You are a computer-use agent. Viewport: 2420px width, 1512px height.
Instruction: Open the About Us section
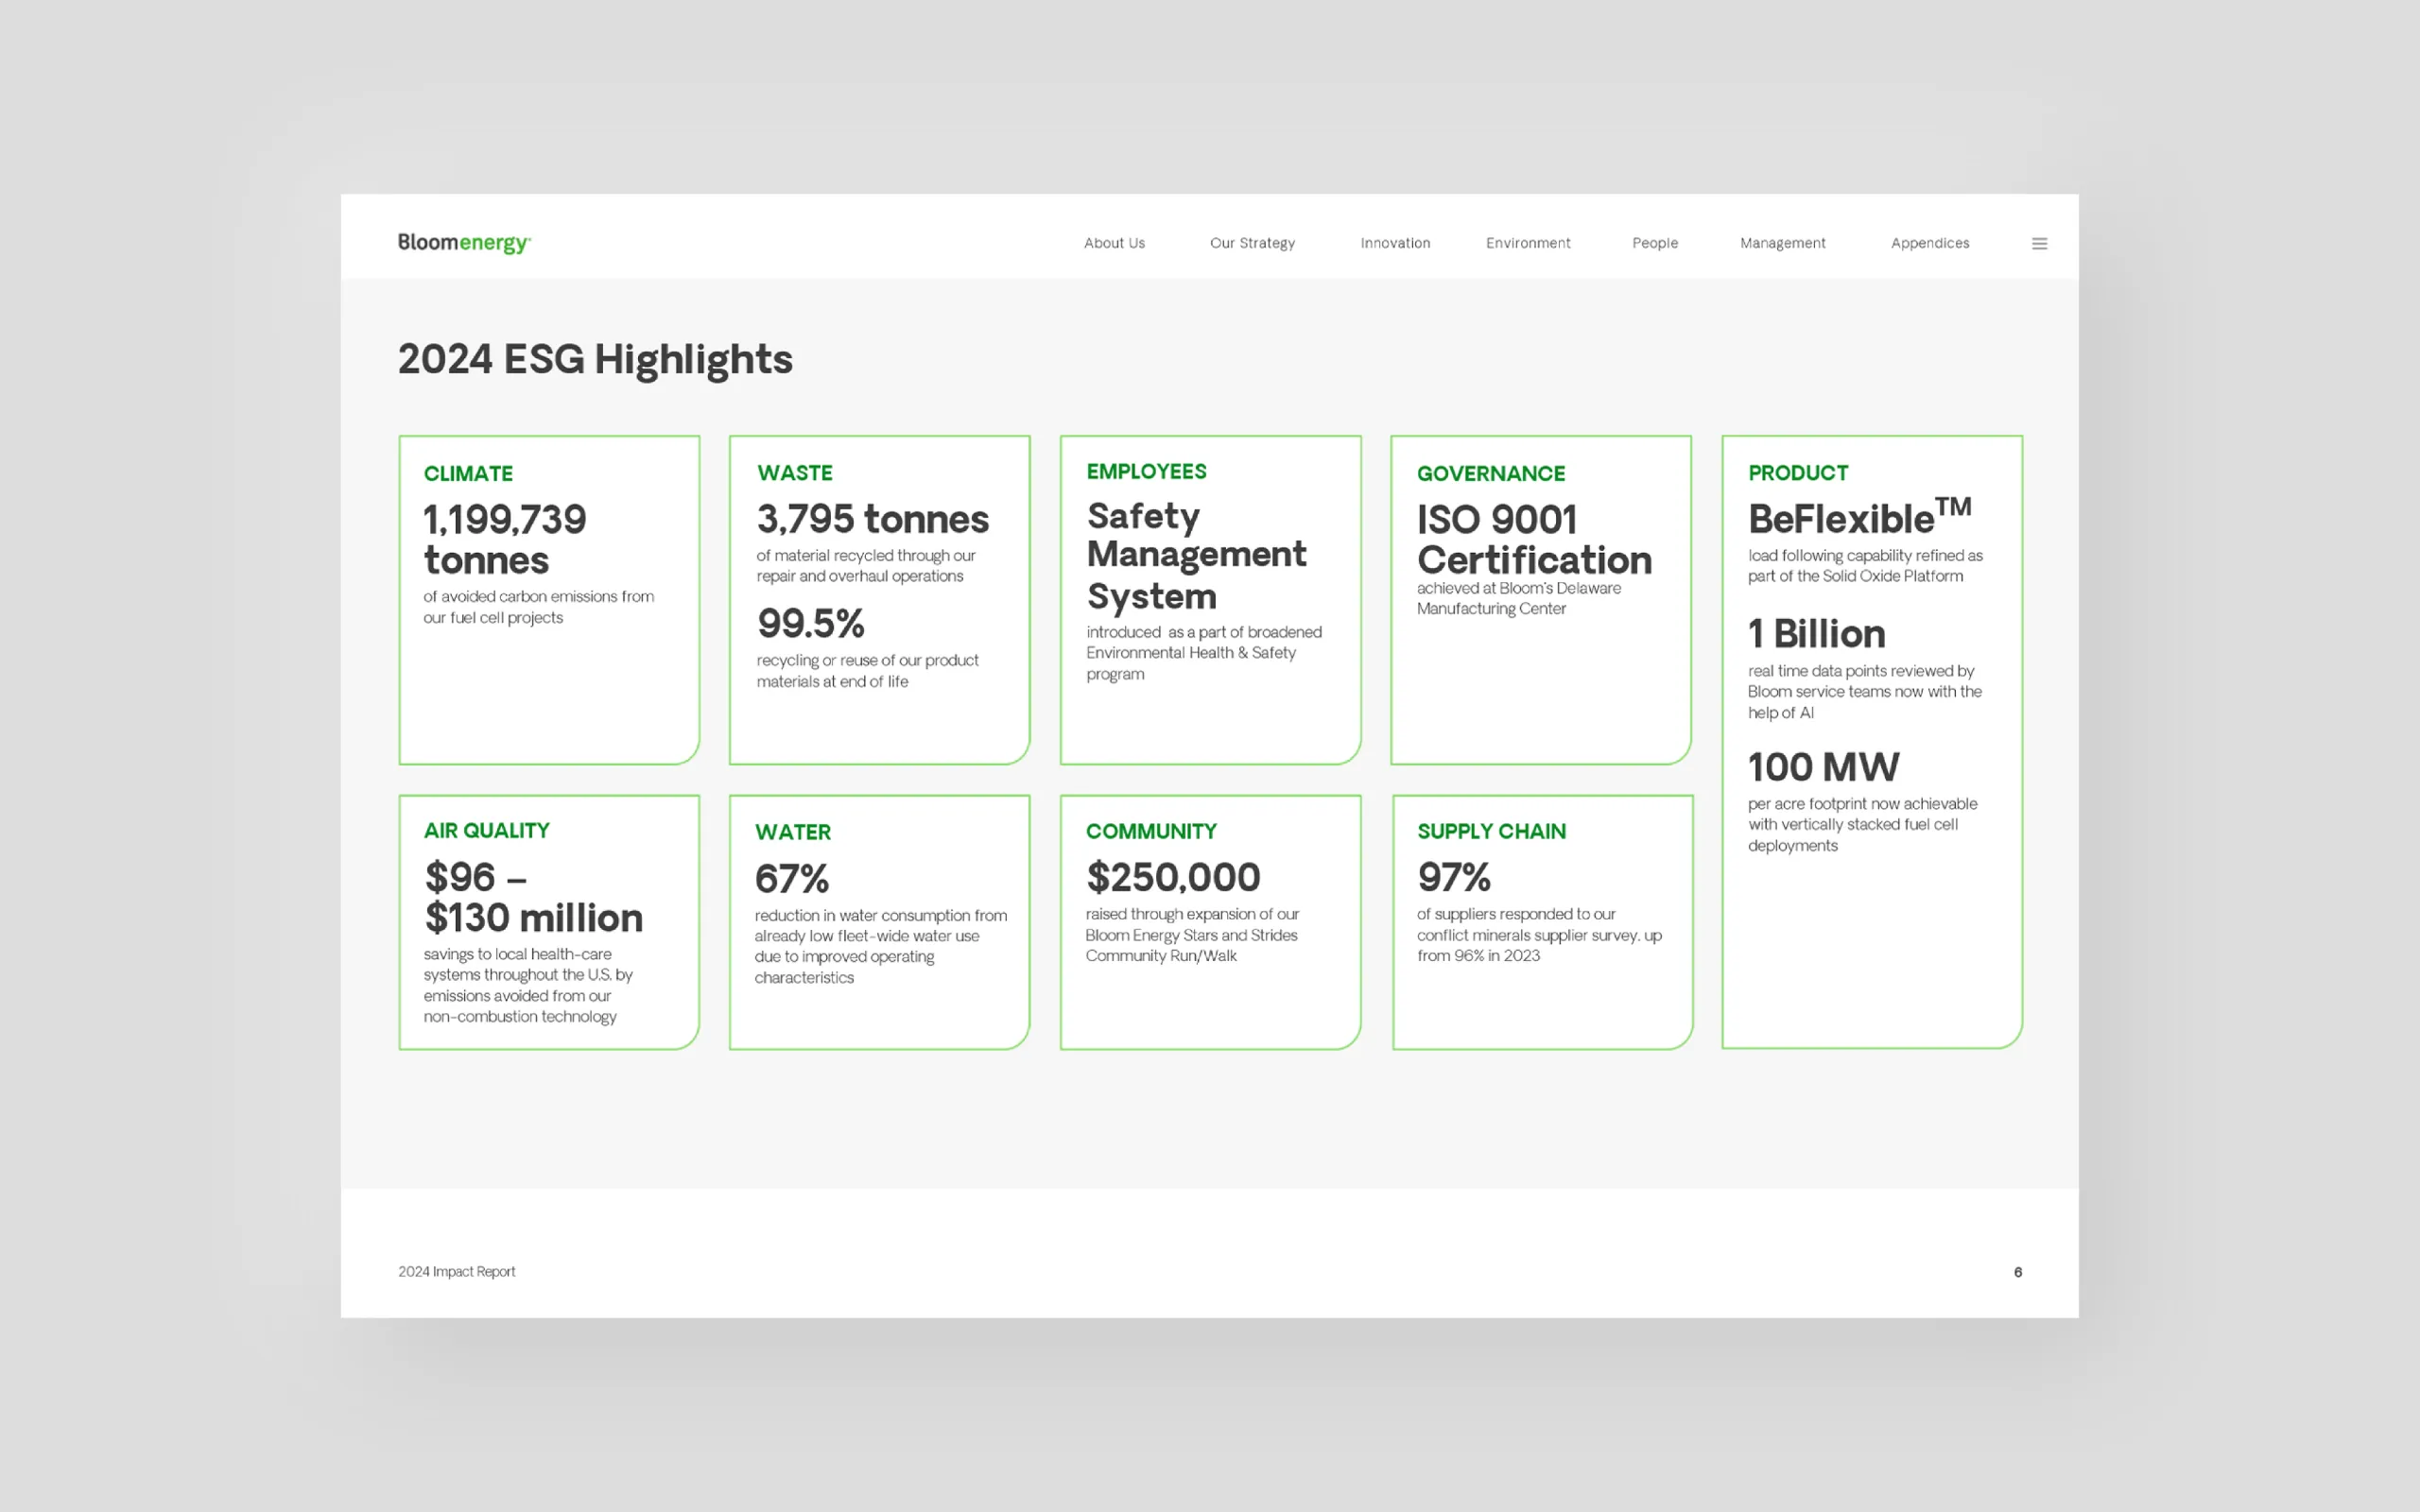[1114, 243]
